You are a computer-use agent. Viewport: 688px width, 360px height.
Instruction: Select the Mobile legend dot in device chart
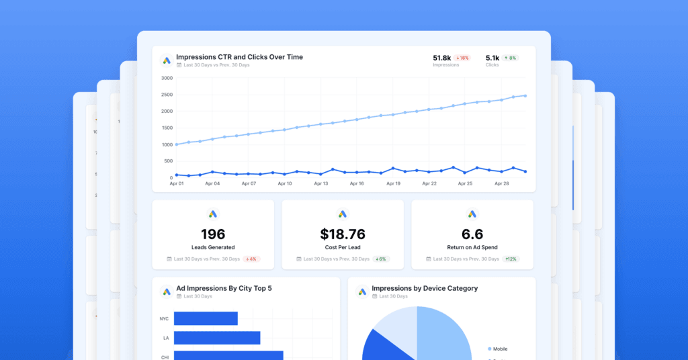tap(490, 349)
